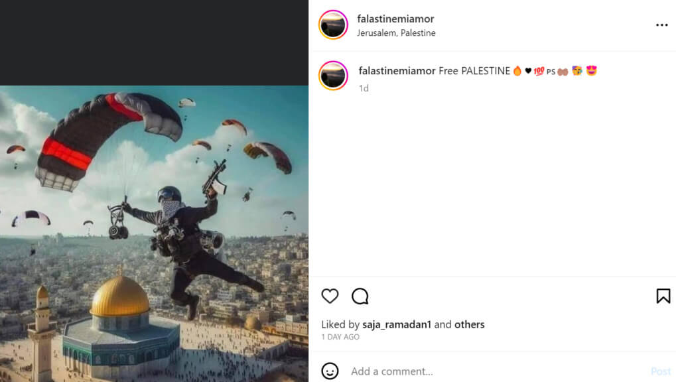676x382 pixels.
Task: Open the three-dot more options menu
Action: coord(662,25)
